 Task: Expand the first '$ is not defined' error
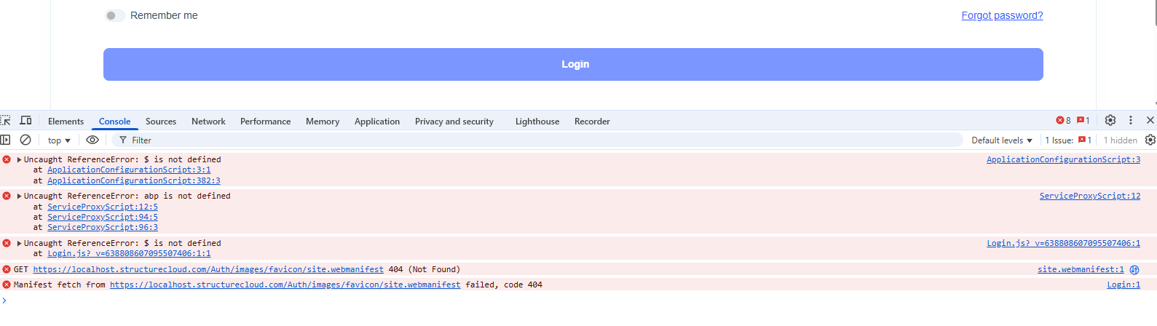(x=19, y=159)
